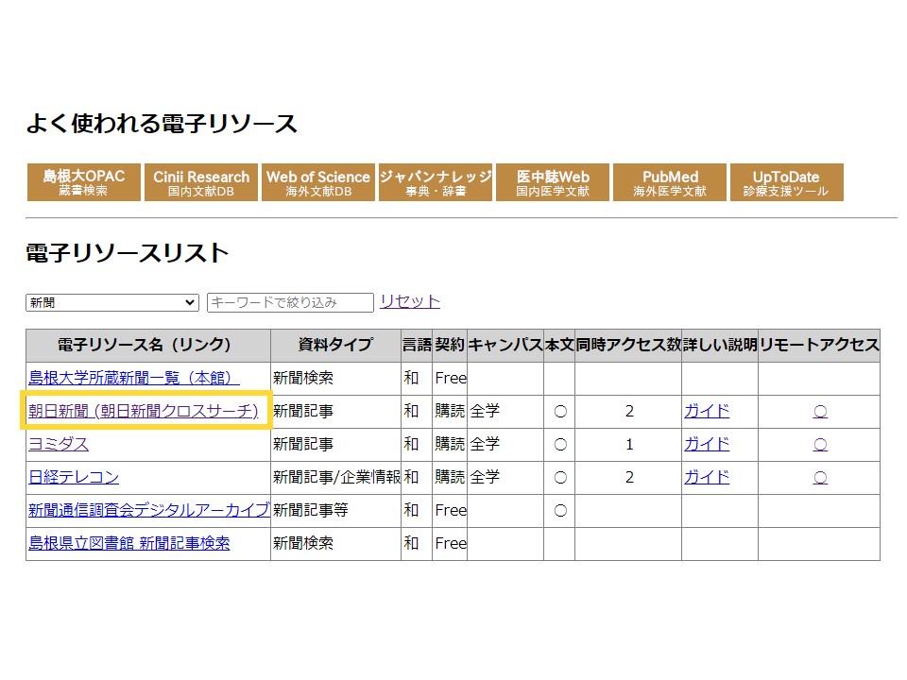Open 朝日新聞（朝日新聞クロスサーチ） link

pyautogui.click(x=144, y=411)
